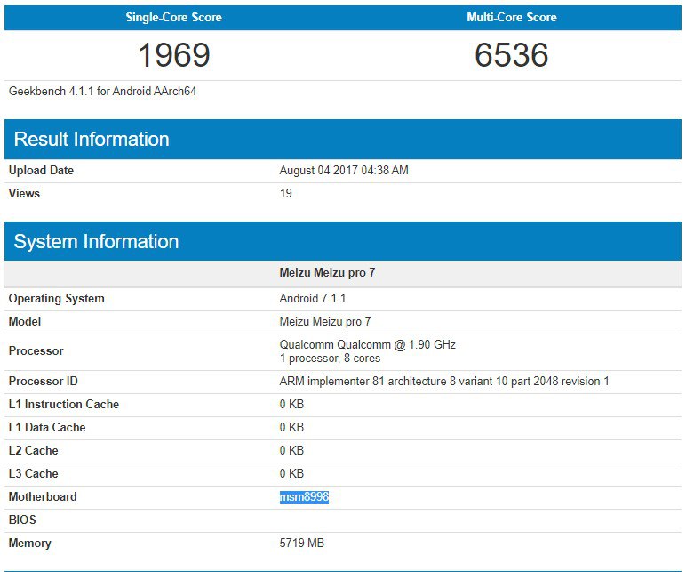Click the L3 Cache label
This screenshot has width=686, height=572.
33,474
